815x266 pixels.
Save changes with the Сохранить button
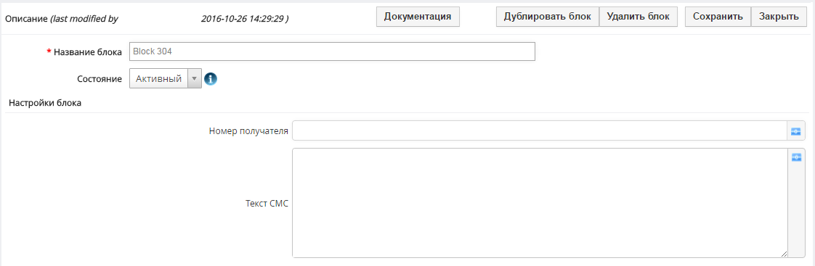(x=718, y=17)
